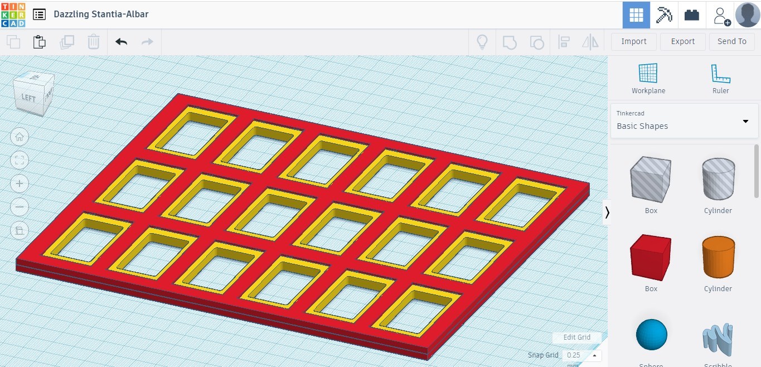The width and height of the screenshot is (761, 367).
Task: Zoom out with the minus button
Action: click(20, 207)
